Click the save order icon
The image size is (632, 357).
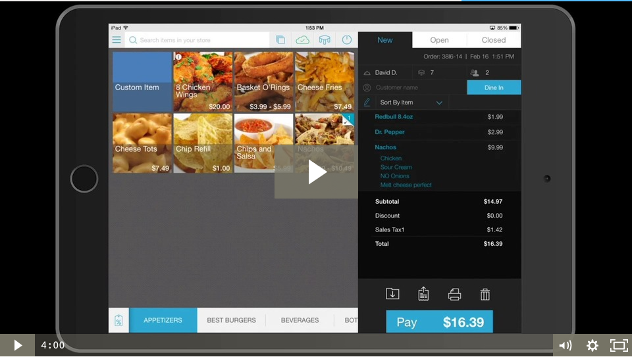(392, 294)
